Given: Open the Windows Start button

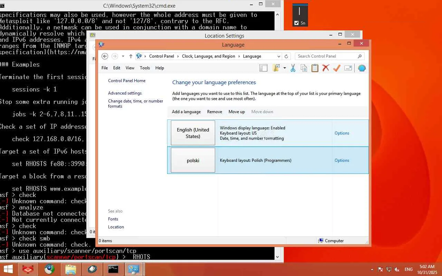Looking at the screenshot, I should pos(8,269).
